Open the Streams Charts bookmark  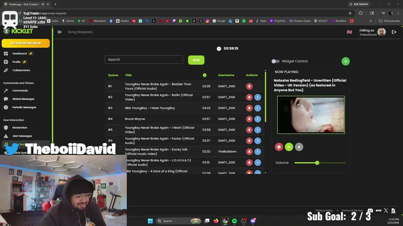[x=300, y=21]
